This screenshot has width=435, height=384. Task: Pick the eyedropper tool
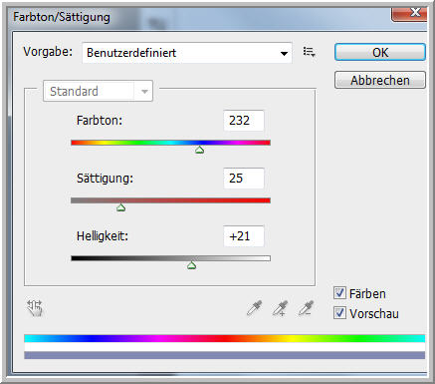click(x=255, y=308)
